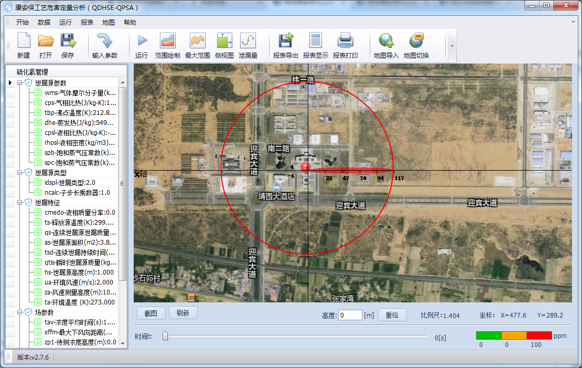Collapse the 场参数 tree node
The image size is (582, 368).
[x=20, y=312]
